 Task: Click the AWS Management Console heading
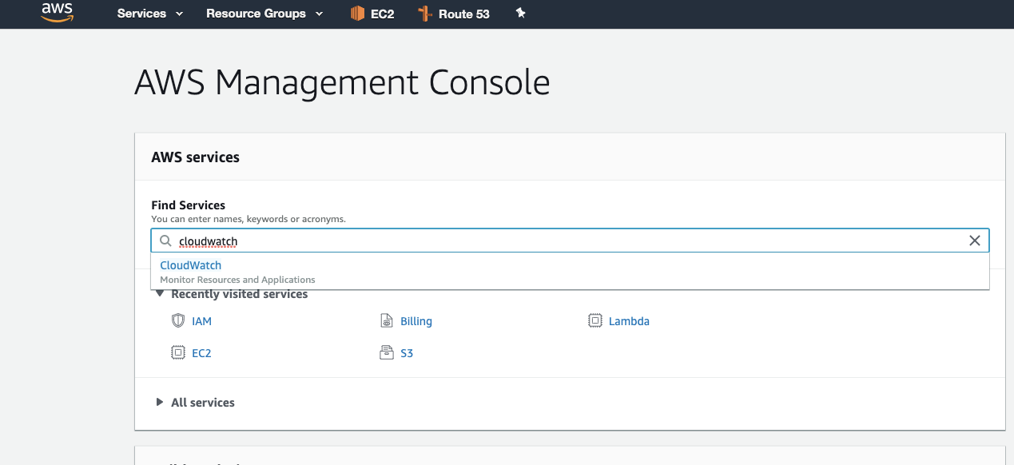(342, 83)
